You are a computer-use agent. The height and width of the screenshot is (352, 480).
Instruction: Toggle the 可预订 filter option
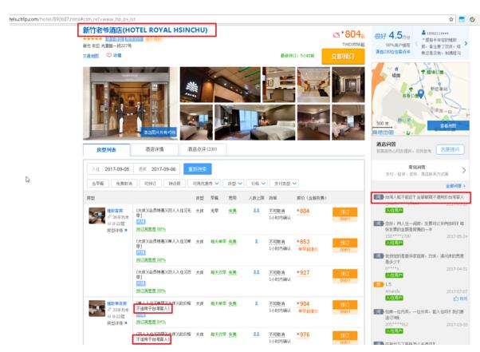[x=149, y=183]
